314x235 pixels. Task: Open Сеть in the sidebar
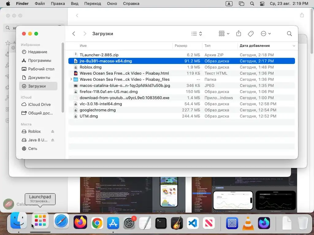pyautogui.click(x=38, y=149)
